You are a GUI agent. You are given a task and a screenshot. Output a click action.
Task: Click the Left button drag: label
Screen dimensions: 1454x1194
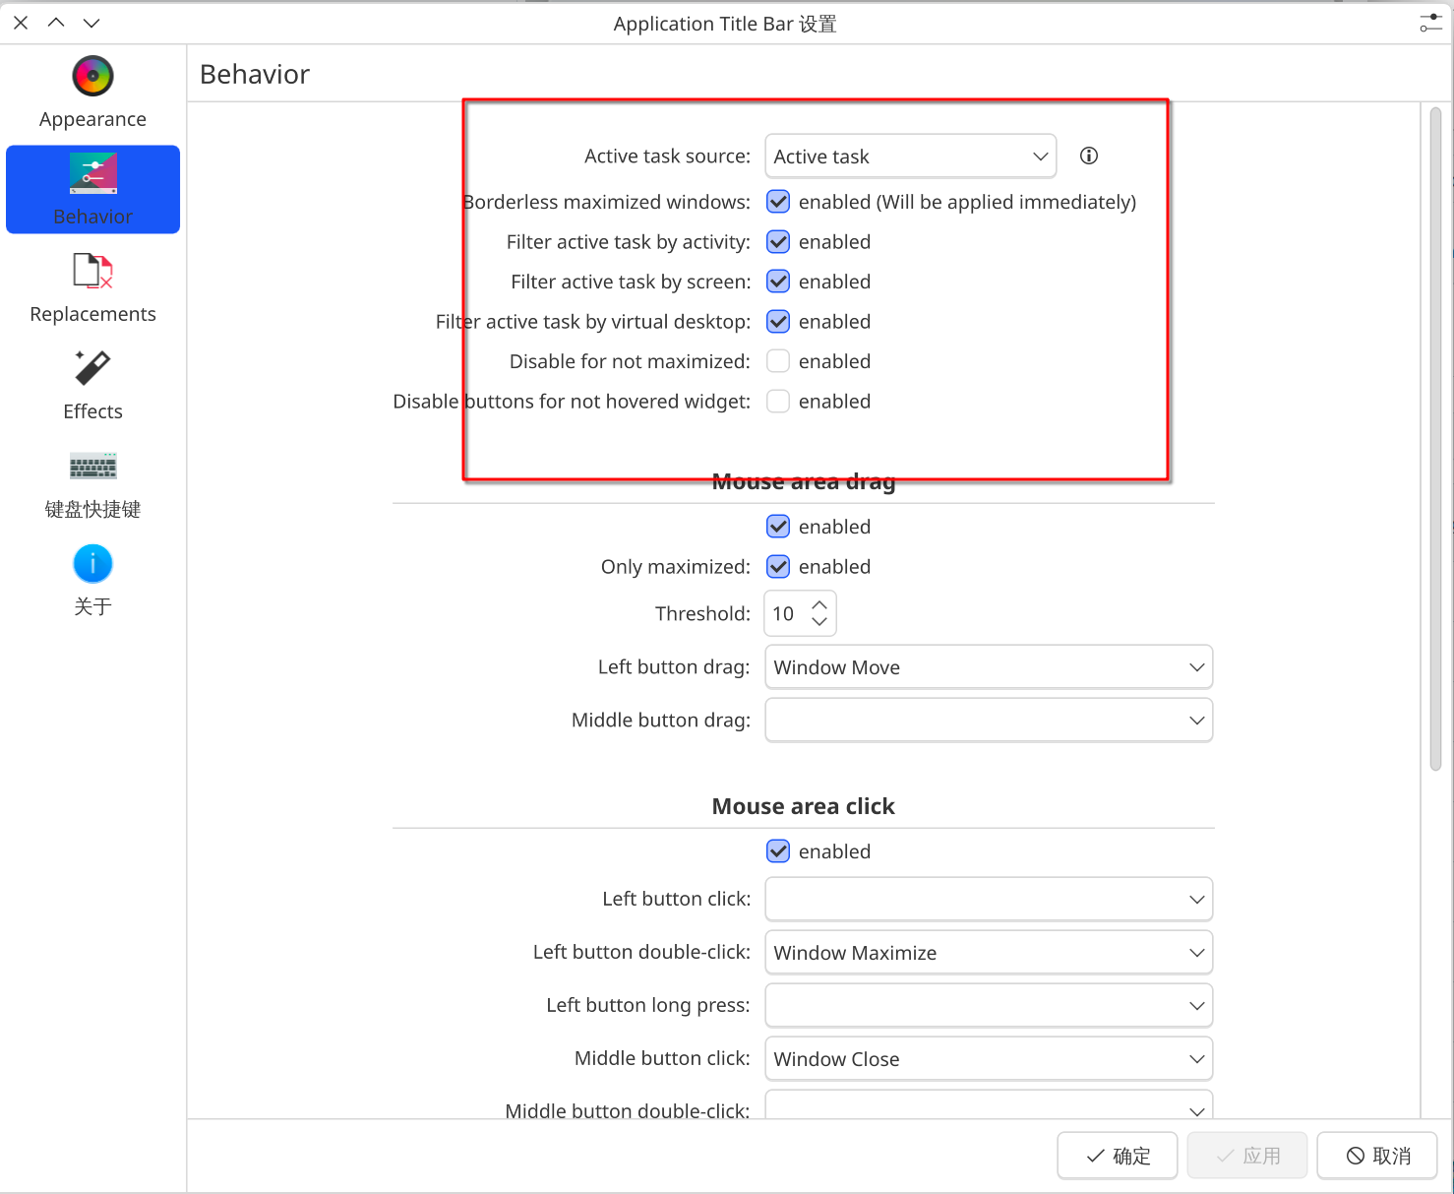point(674,666)
